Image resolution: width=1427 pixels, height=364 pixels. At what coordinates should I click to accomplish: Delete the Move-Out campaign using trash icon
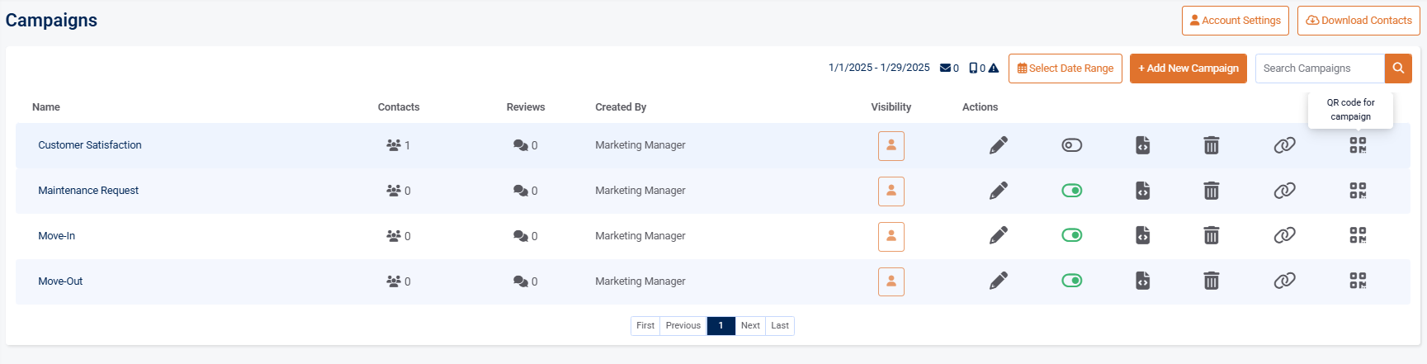point(1211,281)
